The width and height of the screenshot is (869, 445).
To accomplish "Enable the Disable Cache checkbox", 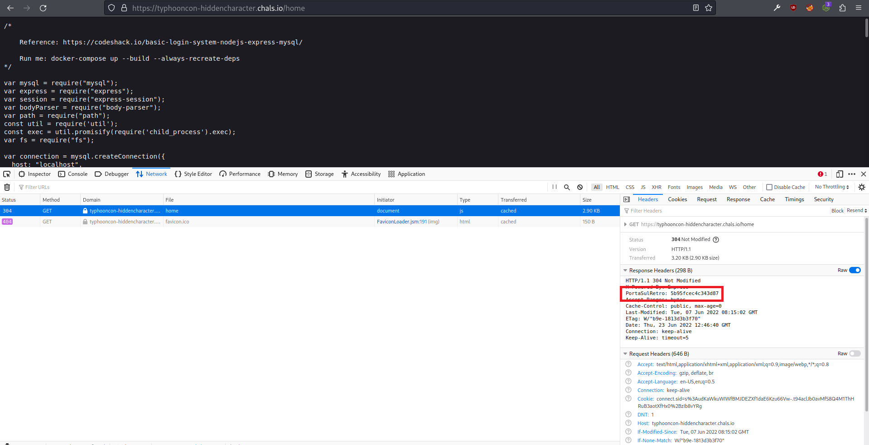I will tap(769, 187).
